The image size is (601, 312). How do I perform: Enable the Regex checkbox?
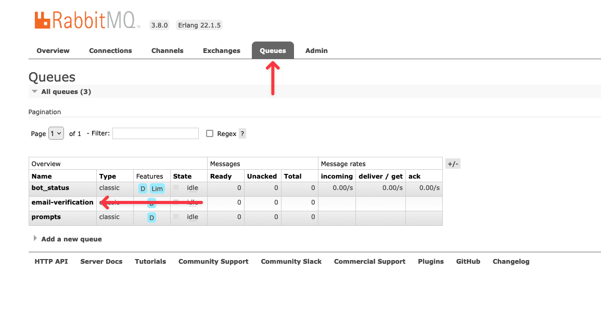coord(210,133)
